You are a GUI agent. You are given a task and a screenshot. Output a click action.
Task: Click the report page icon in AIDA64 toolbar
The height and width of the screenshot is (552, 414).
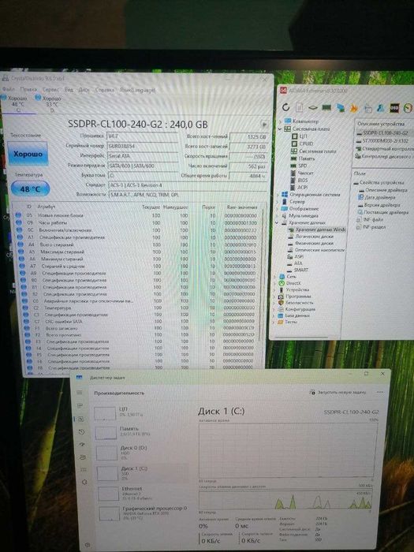click(x=300, y=107)
